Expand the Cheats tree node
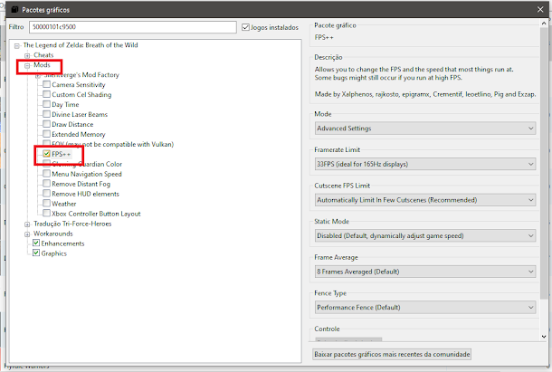552x372 pixels. tap(27, 55)
